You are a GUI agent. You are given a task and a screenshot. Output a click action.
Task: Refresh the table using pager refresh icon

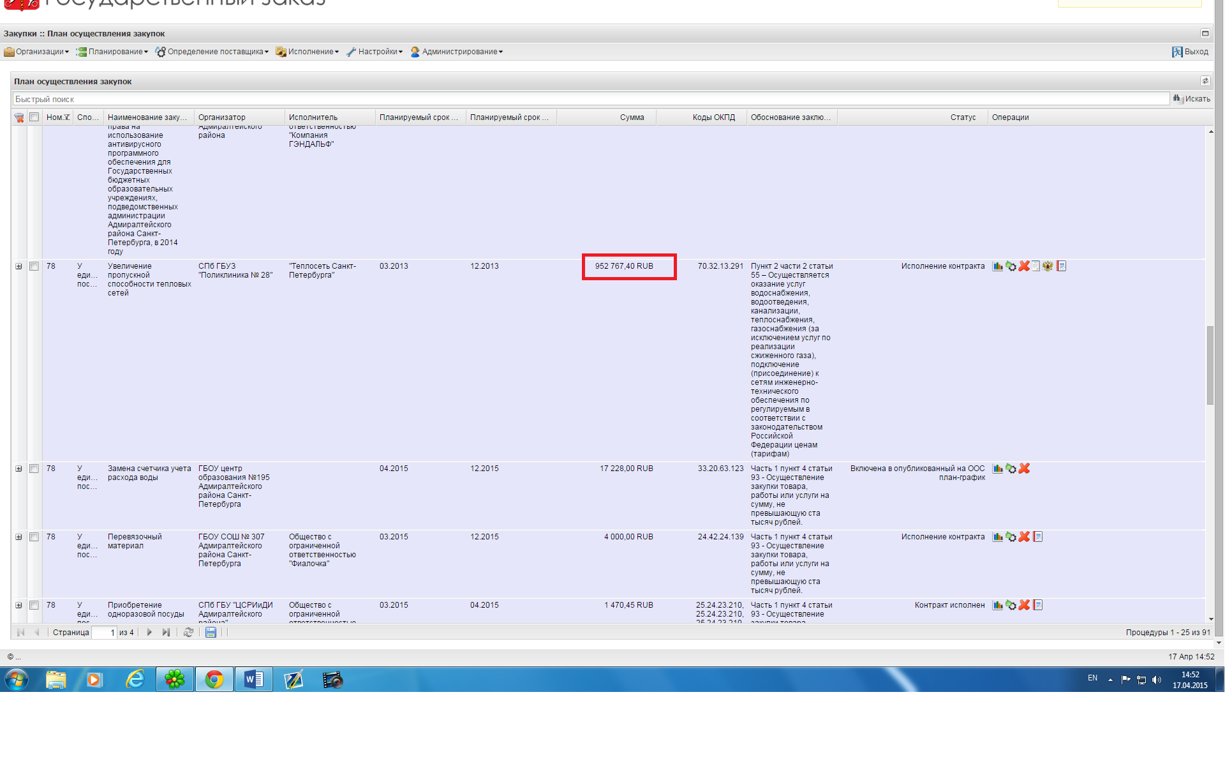coord(188,633)
